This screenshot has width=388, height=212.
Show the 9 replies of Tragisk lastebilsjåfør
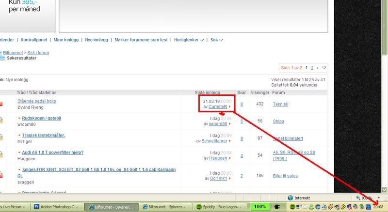242,138
